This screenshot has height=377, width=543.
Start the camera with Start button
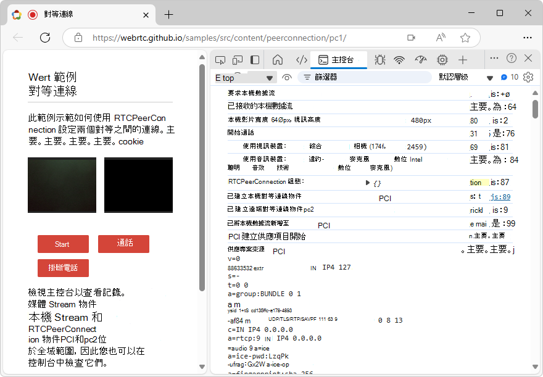pyautogui.click(x=63, y=244)
